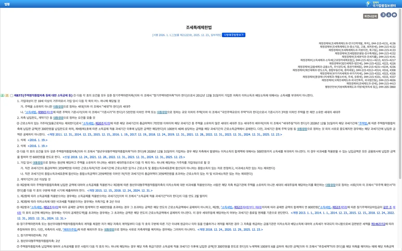
Task: Click the 대통령령 link in item 가
Action: coord(58,106)
